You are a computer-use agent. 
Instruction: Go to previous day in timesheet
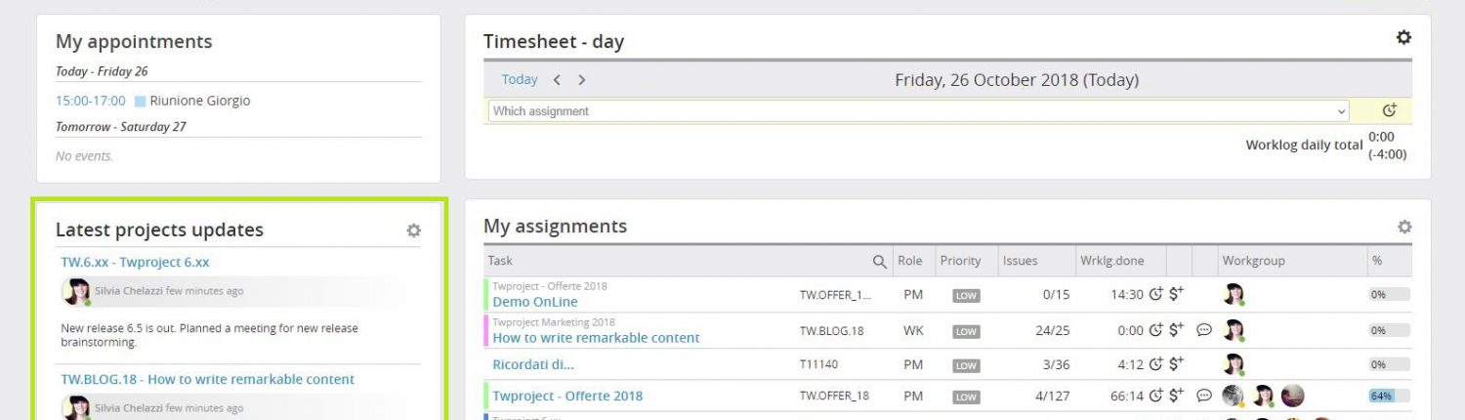557,80
